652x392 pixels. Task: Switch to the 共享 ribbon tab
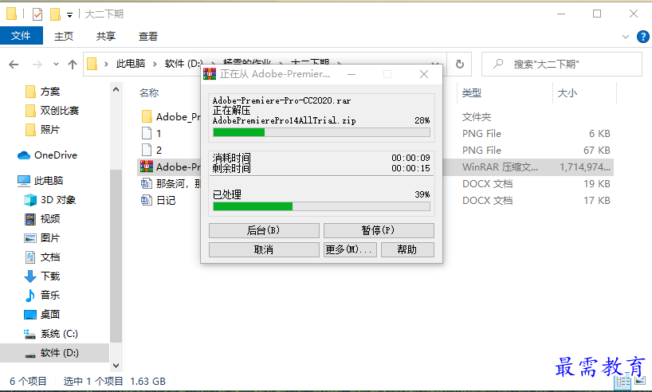[106, 37]
